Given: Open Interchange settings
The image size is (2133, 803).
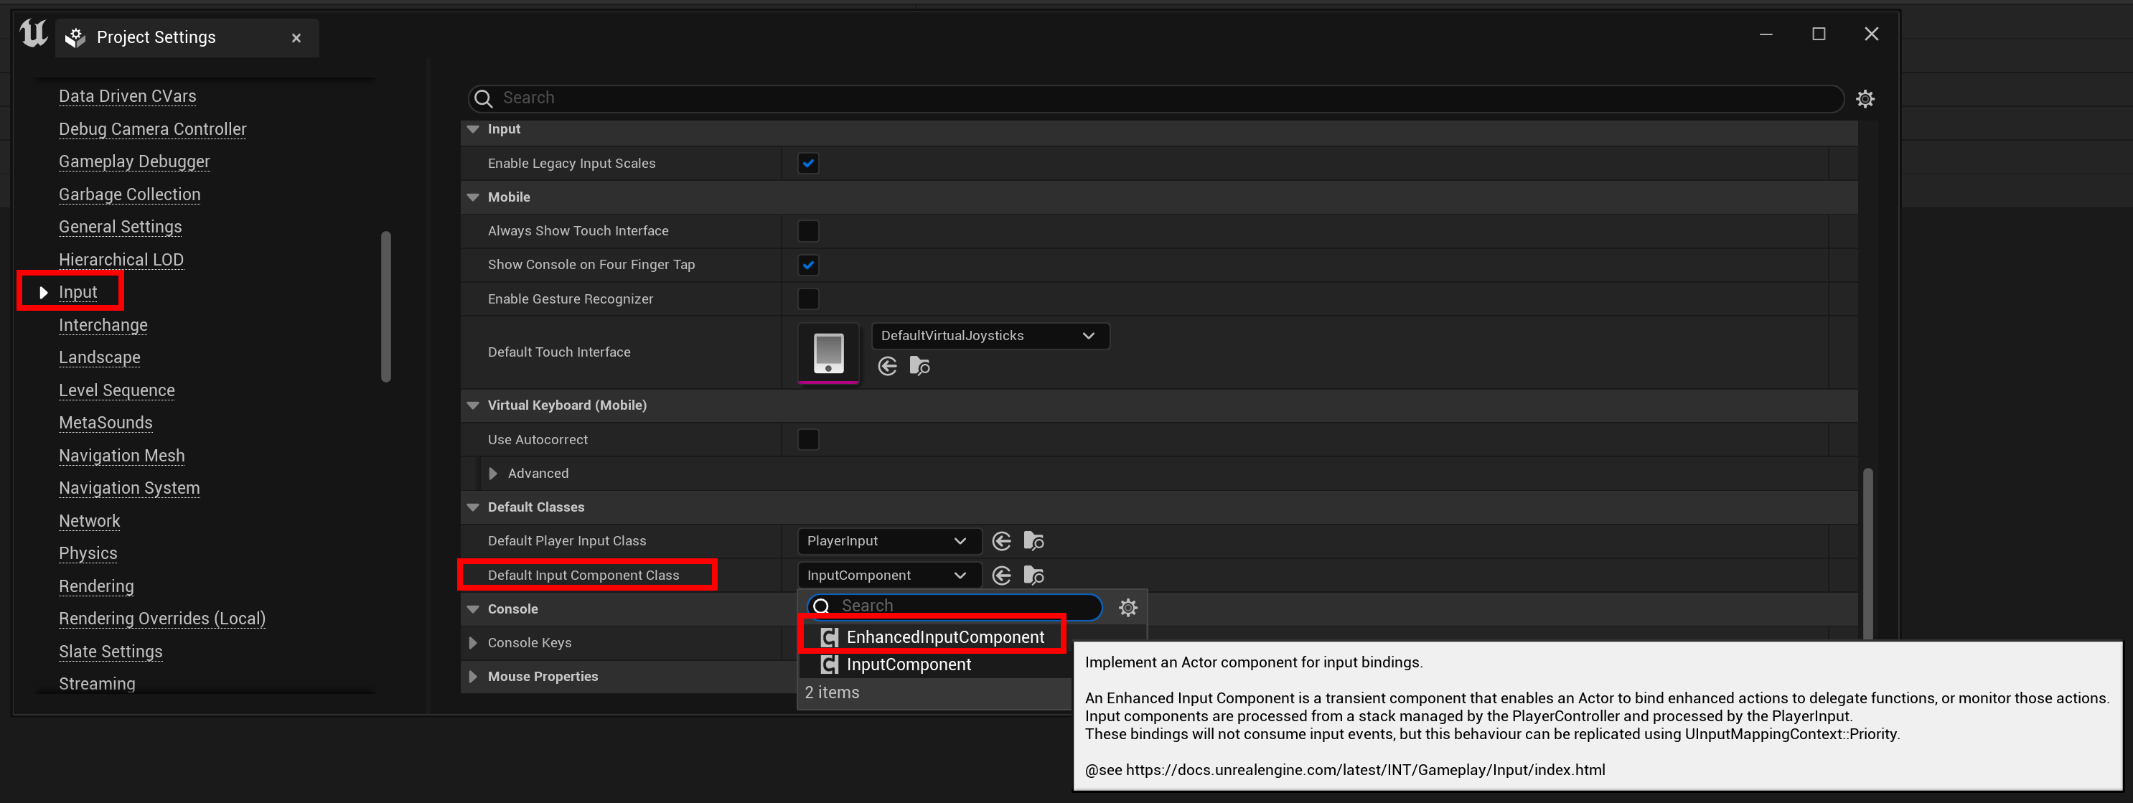Looking at the screenshot, I should pos(103,325).
